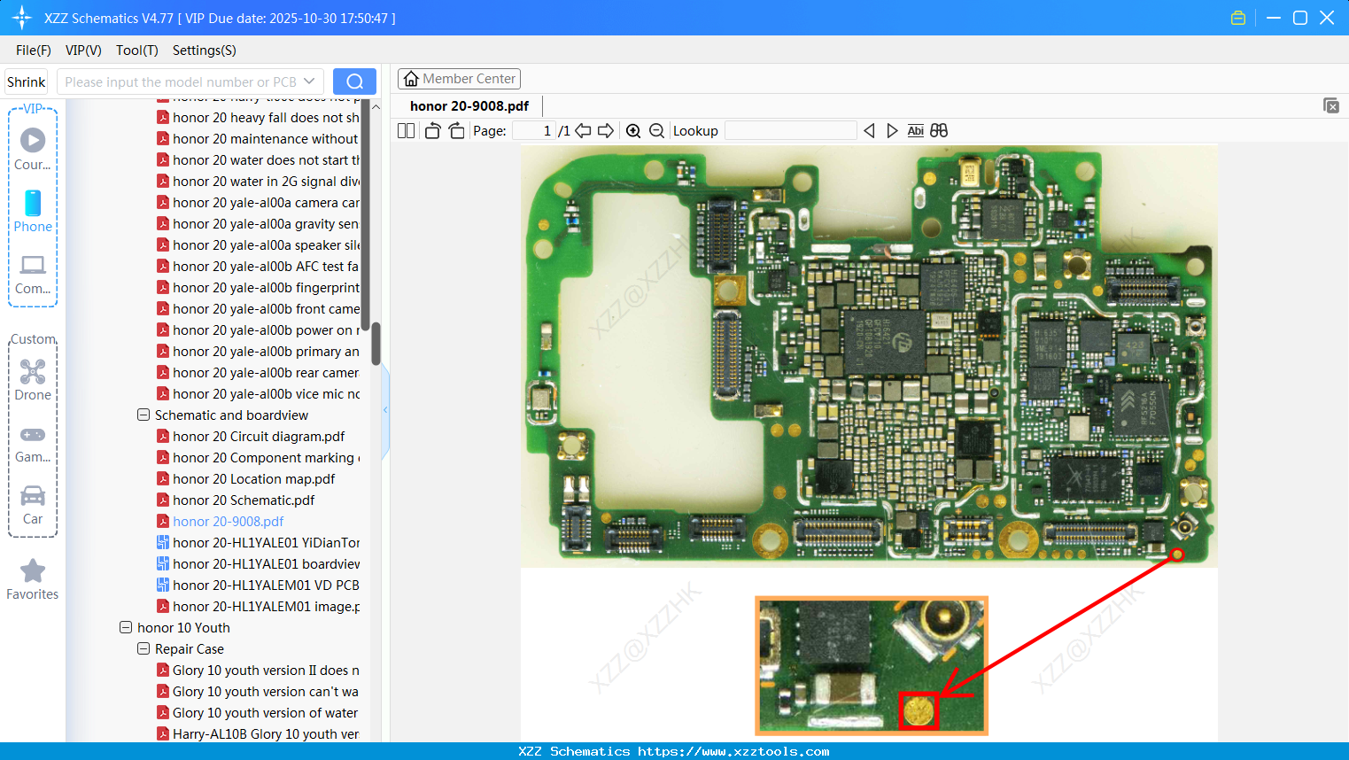
Task: Open the Courses section in the sidebar
Action: point(33,149)
